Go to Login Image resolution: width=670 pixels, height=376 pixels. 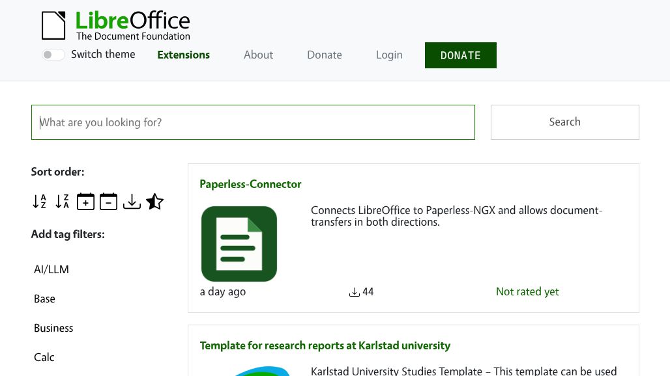(389, 55)
